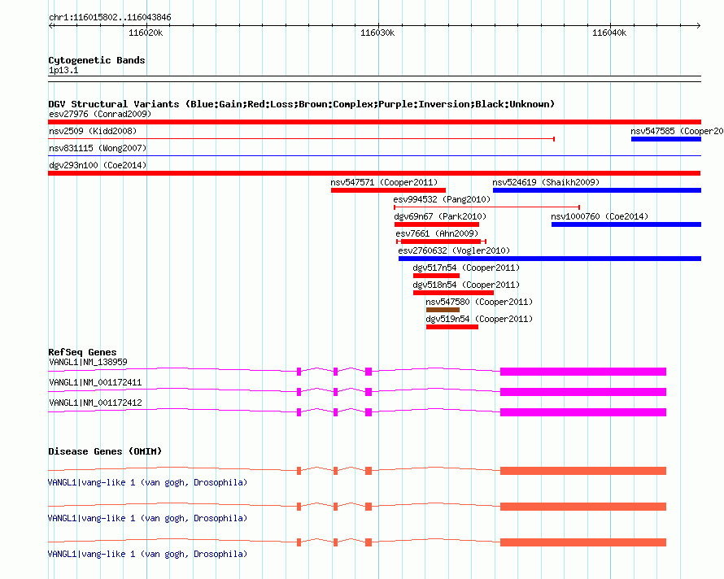Screen dimensions: 724x579
Task: Open the third VANGL1 vang-like 1 OMIM link
Action: (148, 554)
